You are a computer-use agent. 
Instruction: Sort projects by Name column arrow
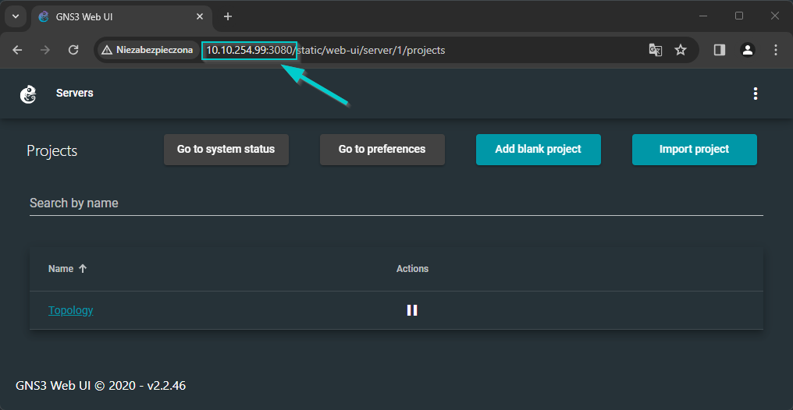click(x=83, y=269)
